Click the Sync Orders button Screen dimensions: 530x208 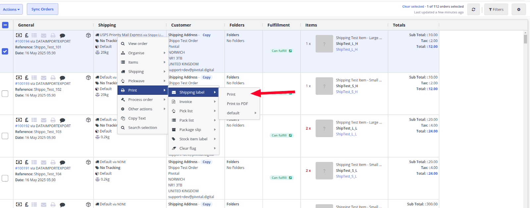click(42, 9)
